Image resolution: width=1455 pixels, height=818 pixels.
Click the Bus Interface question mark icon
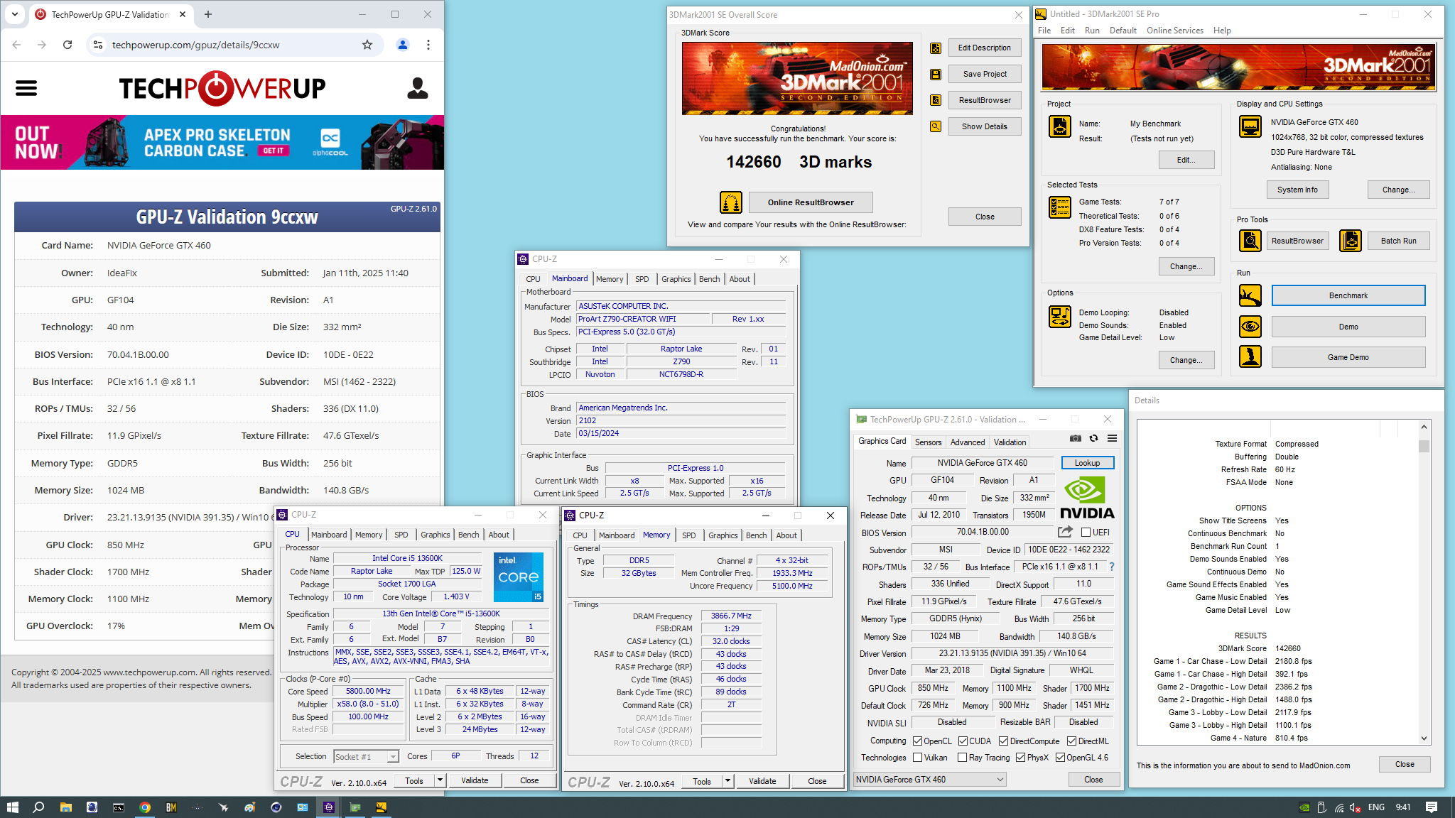click(x=1112, y=567)
